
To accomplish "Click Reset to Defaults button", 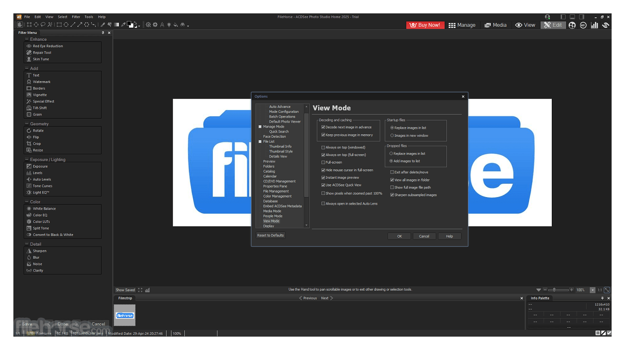I will (x=271, y=235).
